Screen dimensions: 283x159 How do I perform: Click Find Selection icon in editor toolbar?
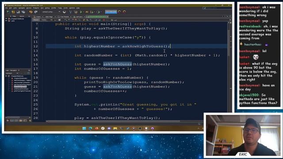65,20
